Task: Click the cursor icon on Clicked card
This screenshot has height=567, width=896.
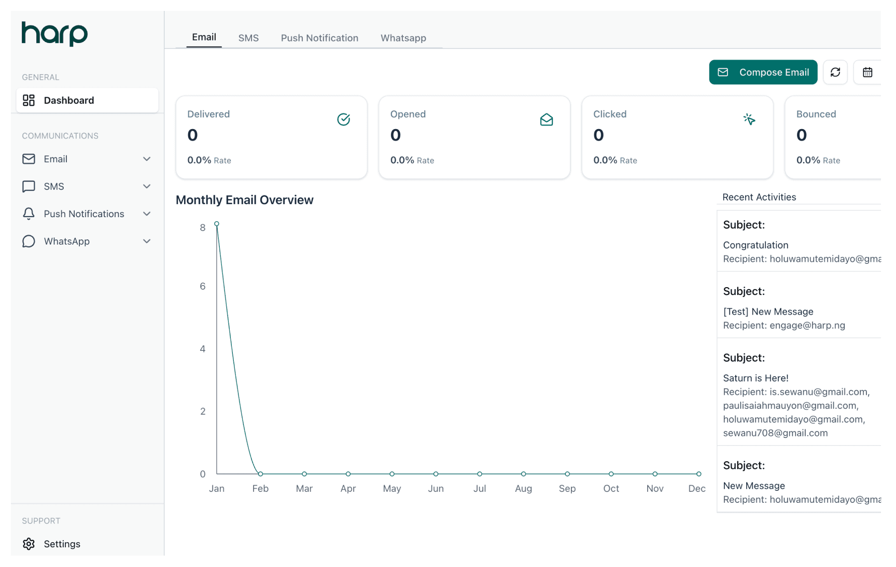Action: (749, 119)
